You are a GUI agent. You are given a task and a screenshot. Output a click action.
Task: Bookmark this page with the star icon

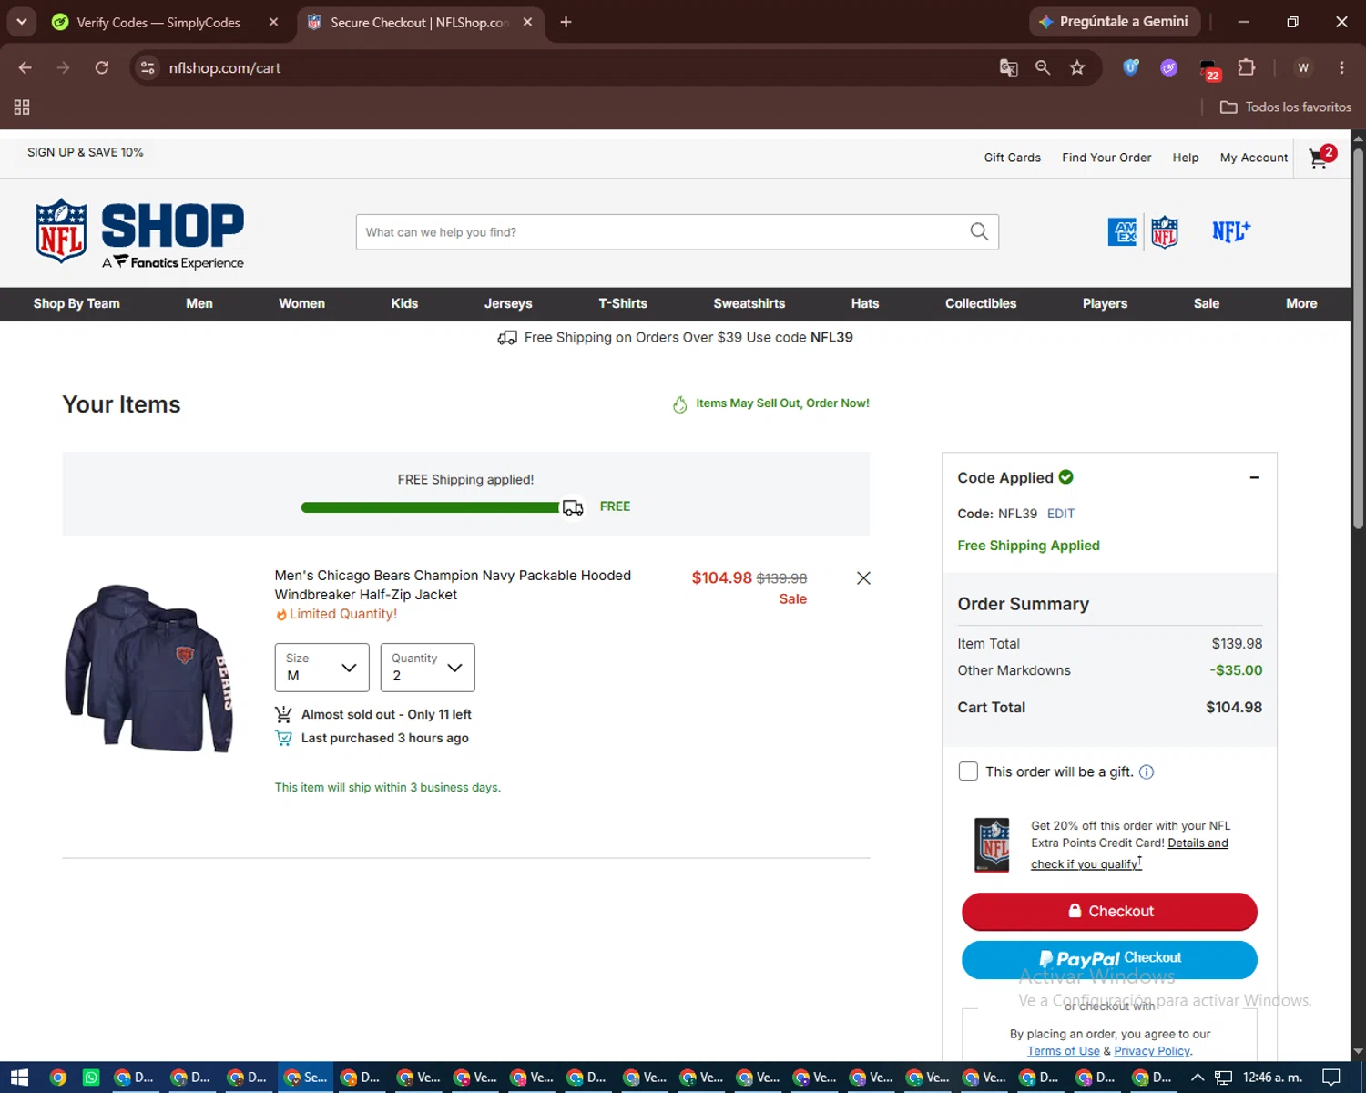(x=1077, y=67)
